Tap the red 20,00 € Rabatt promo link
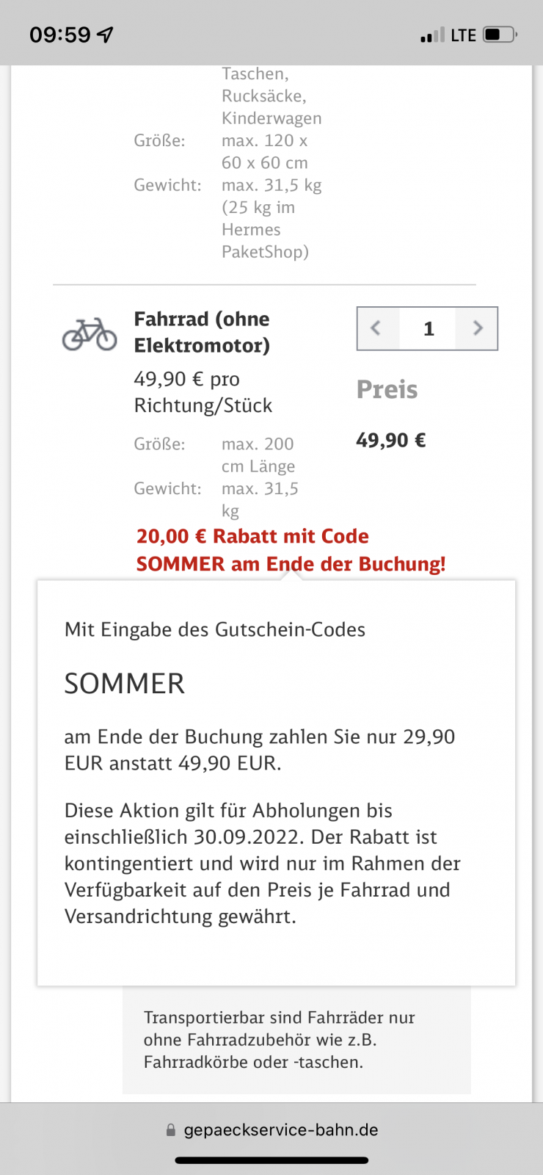This screenshot has width=543, height=1175. (x=291, y=550)
